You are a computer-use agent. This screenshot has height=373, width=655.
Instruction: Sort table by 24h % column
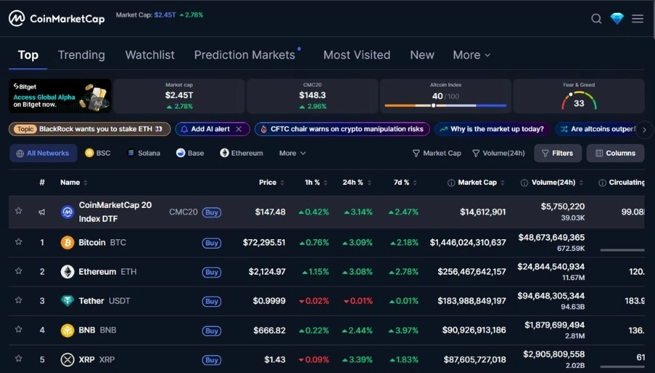357,183
